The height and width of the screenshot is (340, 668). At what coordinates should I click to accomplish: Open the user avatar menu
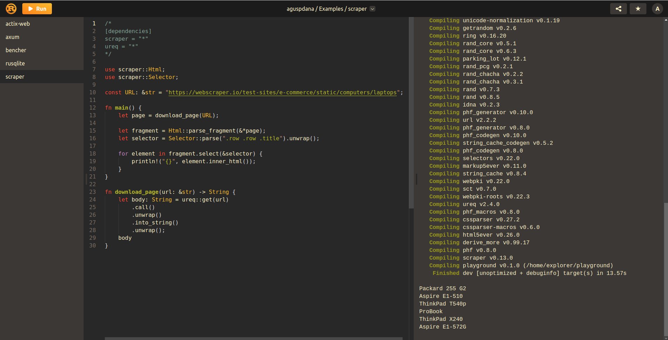pyautogui.click(x=657, y=8)
